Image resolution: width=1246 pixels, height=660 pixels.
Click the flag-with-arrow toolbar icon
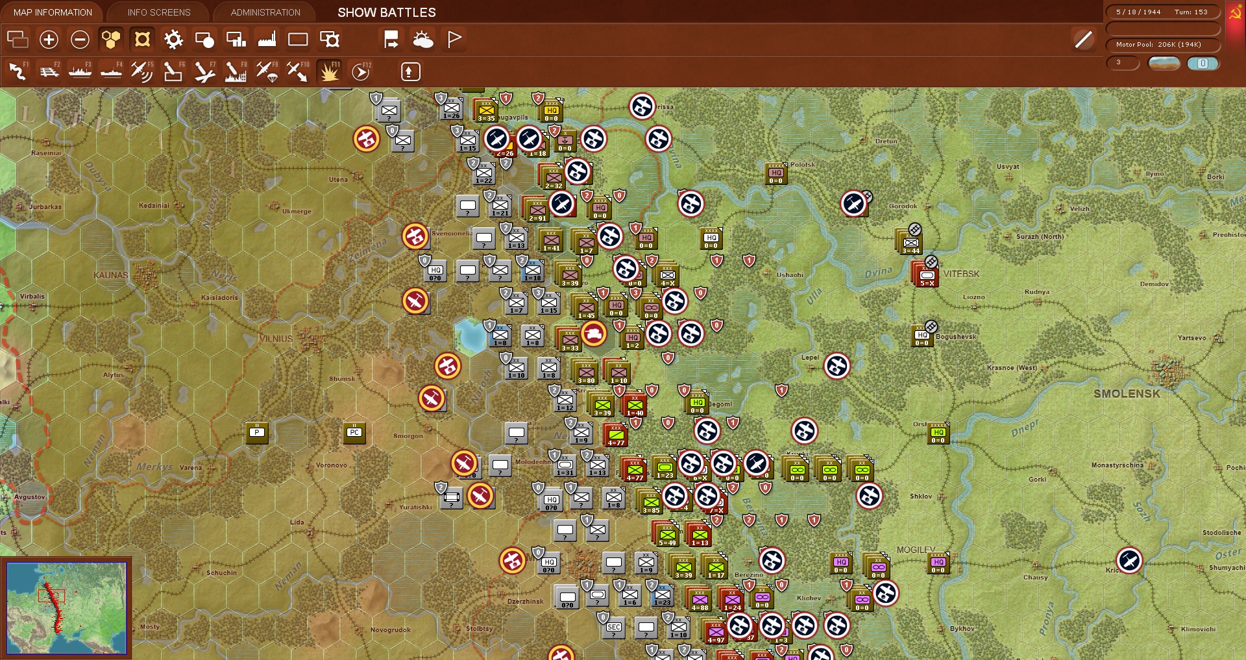coord(391,40)
